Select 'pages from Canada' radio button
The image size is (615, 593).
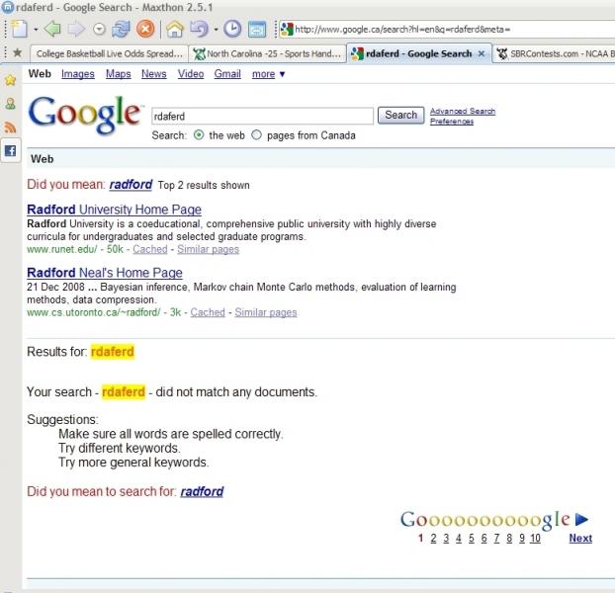point(257,134)
